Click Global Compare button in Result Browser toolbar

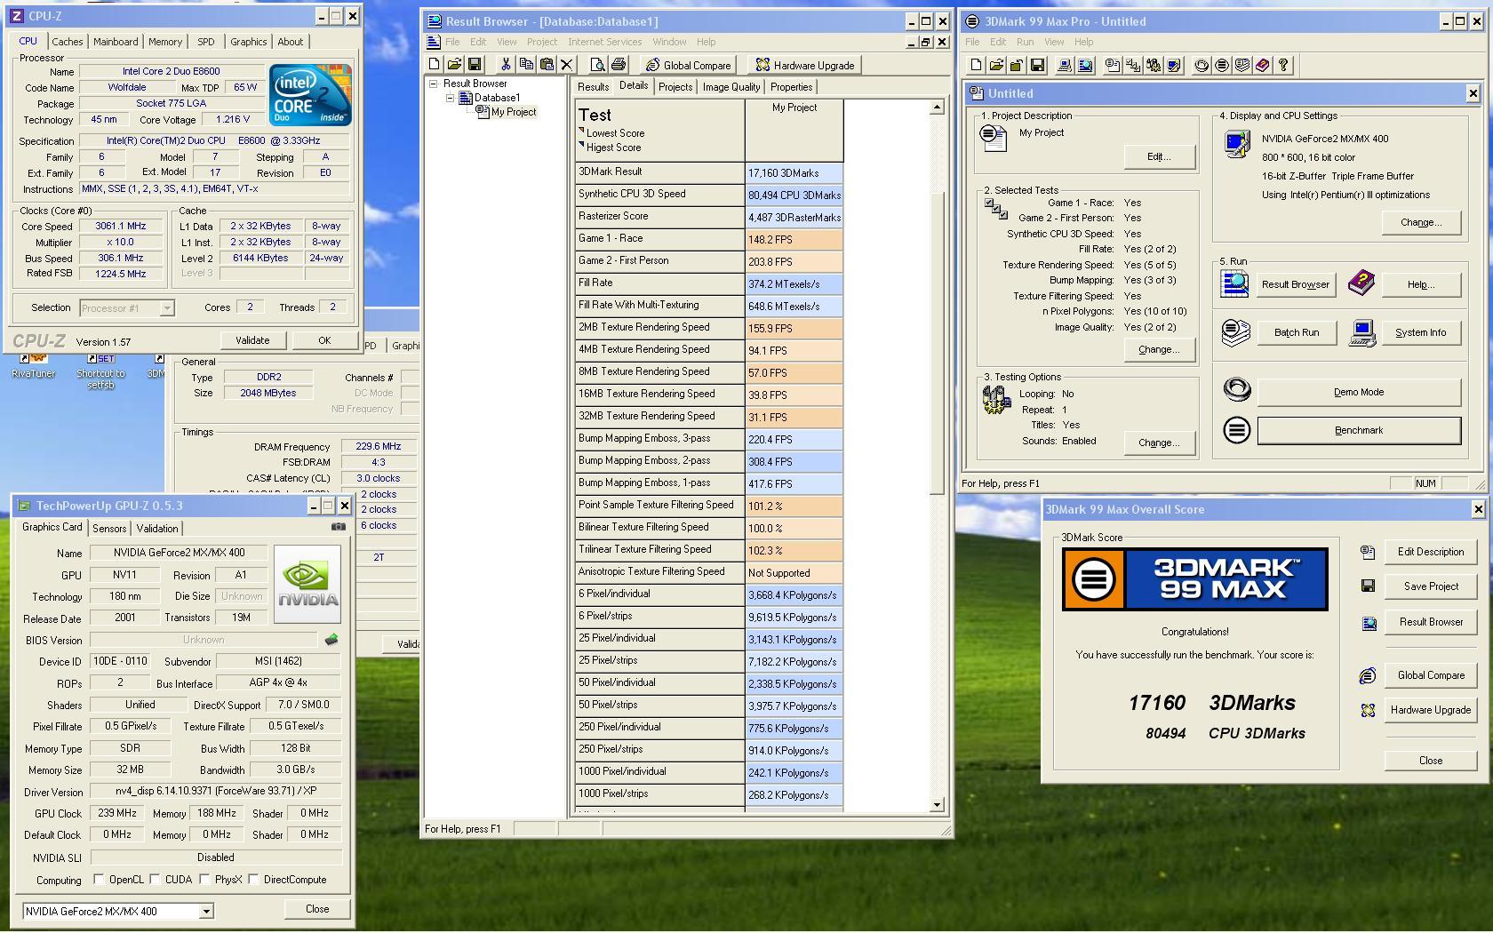click(x=689, y=65)
